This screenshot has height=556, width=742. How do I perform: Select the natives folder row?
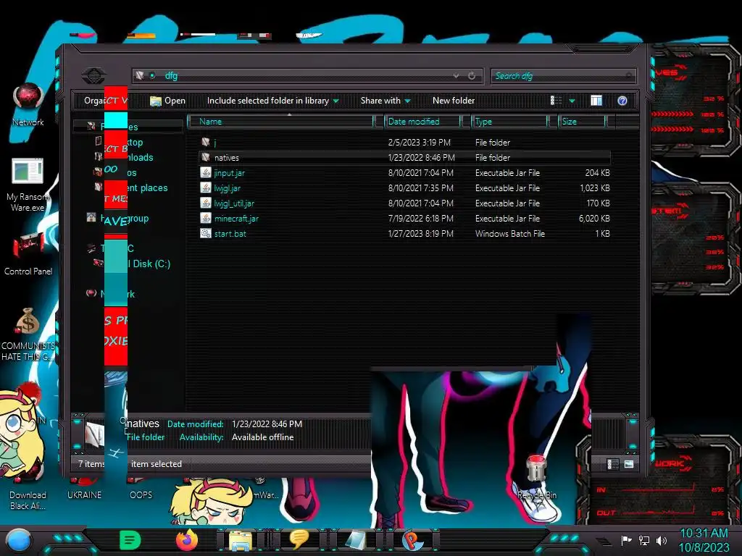404,157
